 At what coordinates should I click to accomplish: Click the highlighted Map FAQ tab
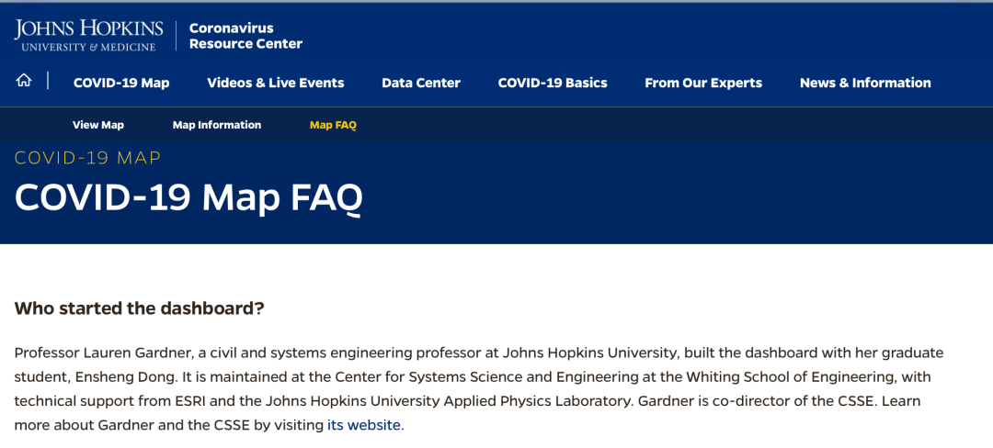pos(333,125)
